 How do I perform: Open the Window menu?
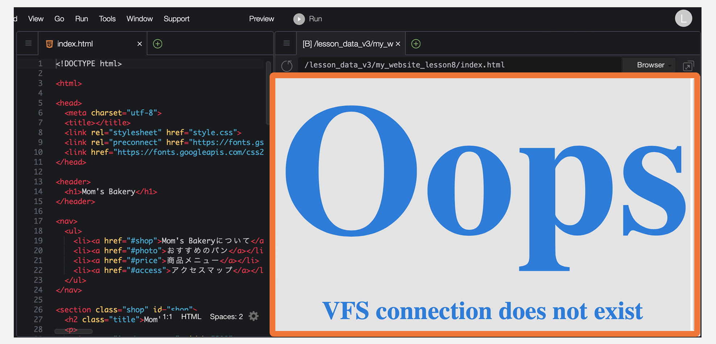(x=140, y=19)
